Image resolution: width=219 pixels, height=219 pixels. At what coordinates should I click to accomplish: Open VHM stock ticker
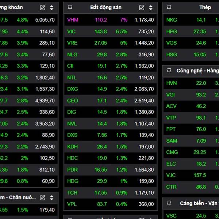coord(72,20)
